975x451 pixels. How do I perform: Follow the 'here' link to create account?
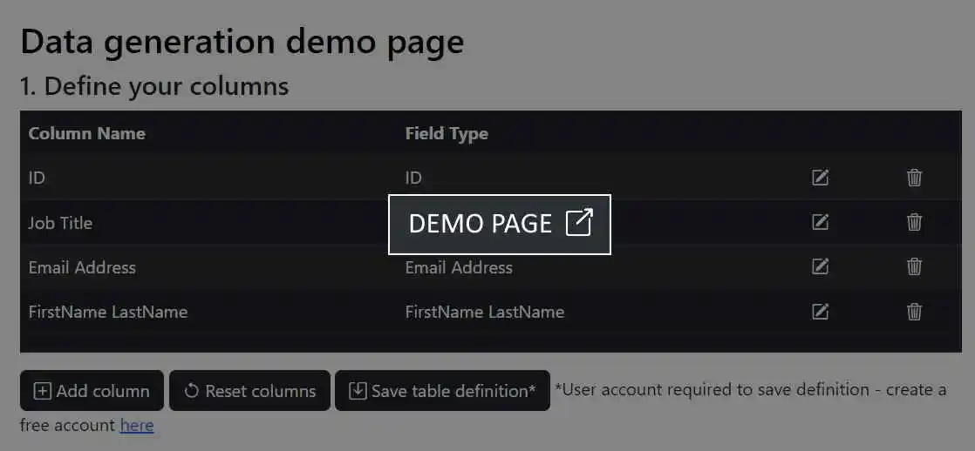click(x=137, y=426)
